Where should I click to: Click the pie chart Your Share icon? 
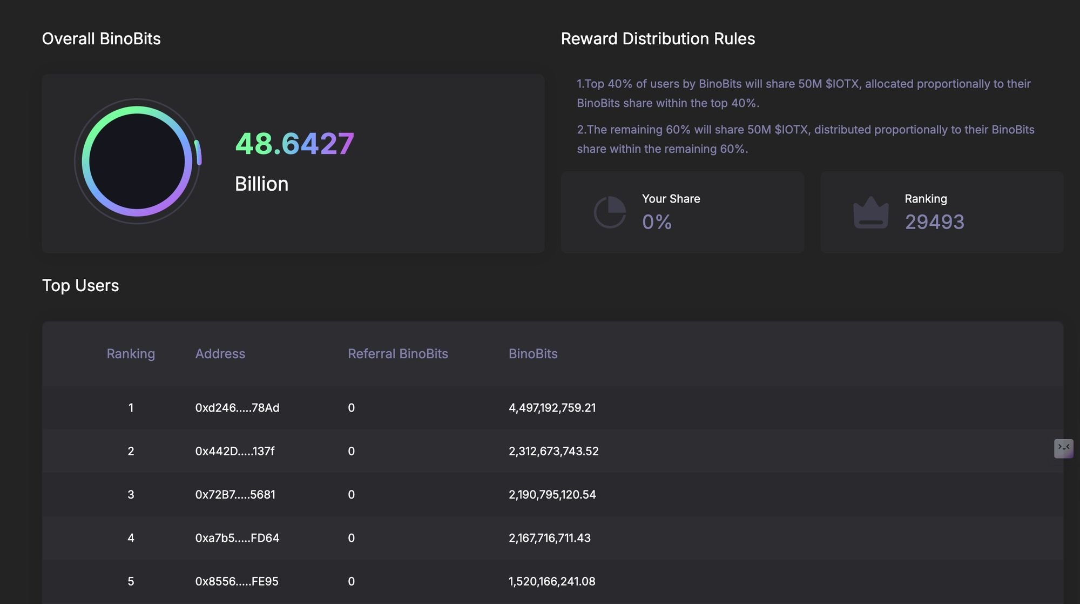pos(610,212)
